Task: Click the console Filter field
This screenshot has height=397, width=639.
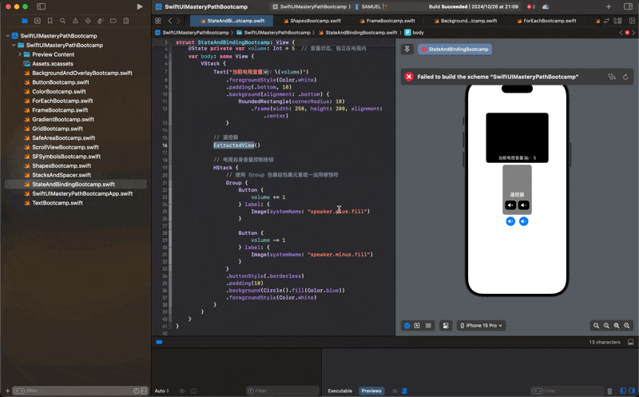Action: 567,391
